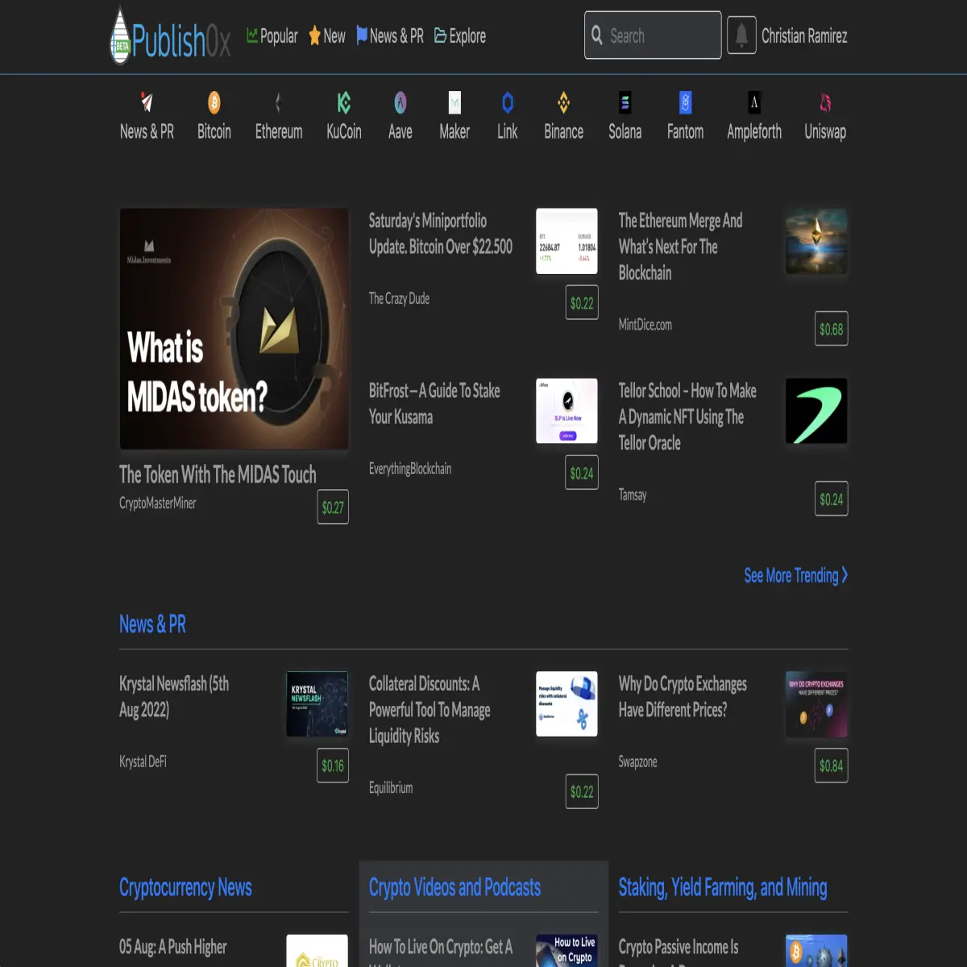
Task: Click the Maker logo icon
Action: (454, 102)
